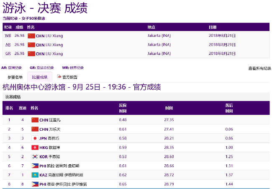This screenshot has height=189, width=272.
Task: Click Philippines flag in rank 8 row
Action: (35, 184)
